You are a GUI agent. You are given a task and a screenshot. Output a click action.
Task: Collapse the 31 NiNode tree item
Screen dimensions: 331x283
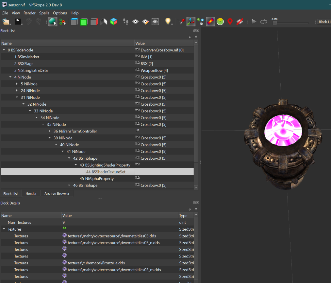(x=17, y=97)
